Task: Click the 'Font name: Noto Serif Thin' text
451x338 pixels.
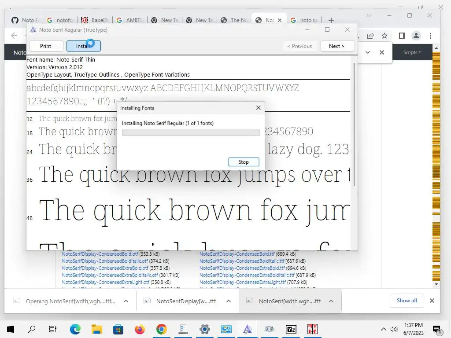Action: coord(61,59)
